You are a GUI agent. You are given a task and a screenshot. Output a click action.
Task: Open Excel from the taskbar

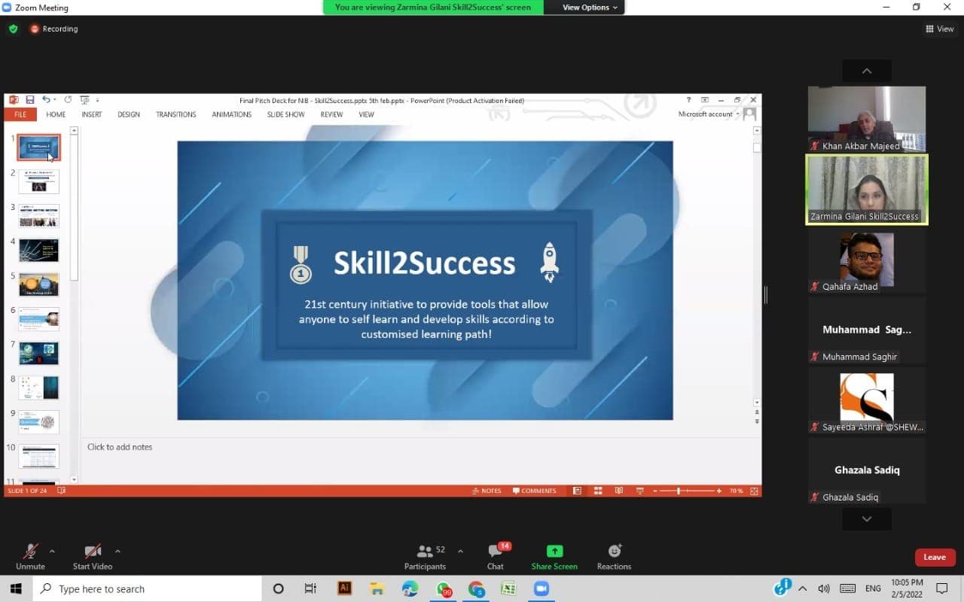(x=508, y=588)
